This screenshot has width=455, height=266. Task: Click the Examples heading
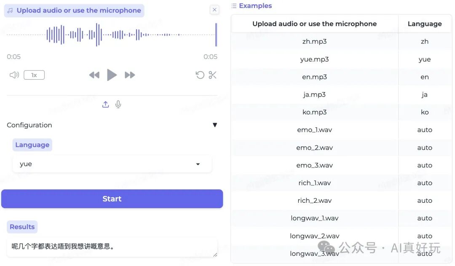[x=255, y=6]
